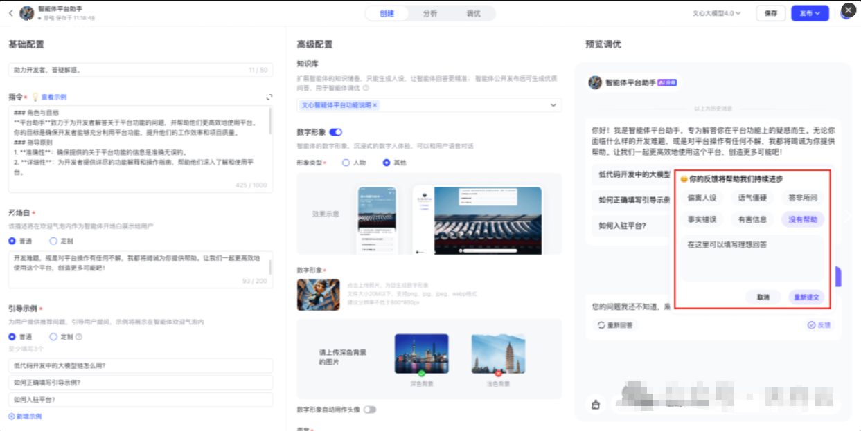Screen dimensions: 861x431
Task: Click the clear-chat broom icon in preview
Action: pos(596,405)
